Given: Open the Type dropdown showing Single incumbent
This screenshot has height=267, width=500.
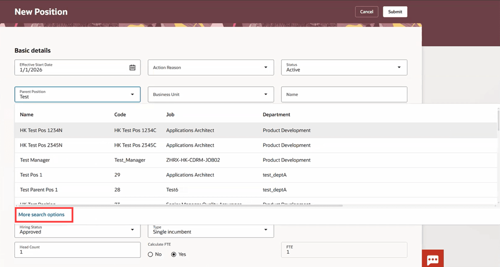Looking at the screenshot, I should click(x=211, y=230).
